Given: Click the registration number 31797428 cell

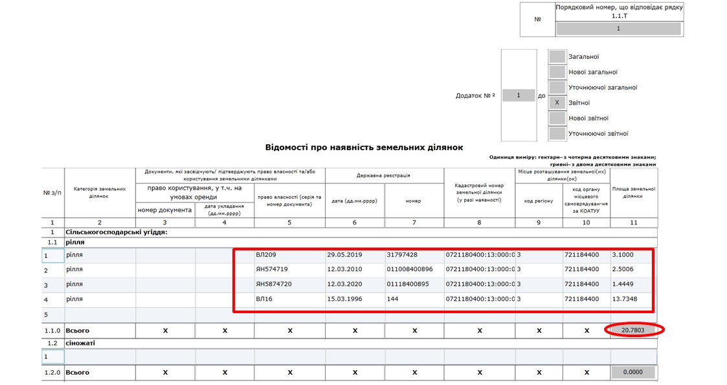Looking at the screenshot, I should pyautogui.click(x=414, y=255).
